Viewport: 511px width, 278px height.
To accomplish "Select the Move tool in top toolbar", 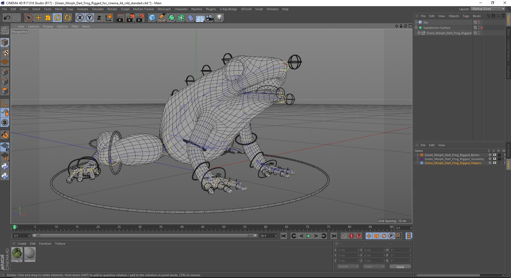I will point(38,18).
